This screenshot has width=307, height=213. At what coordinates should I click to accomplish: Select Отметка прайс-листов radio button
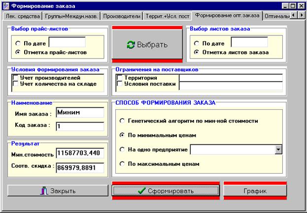coord(18,52)
